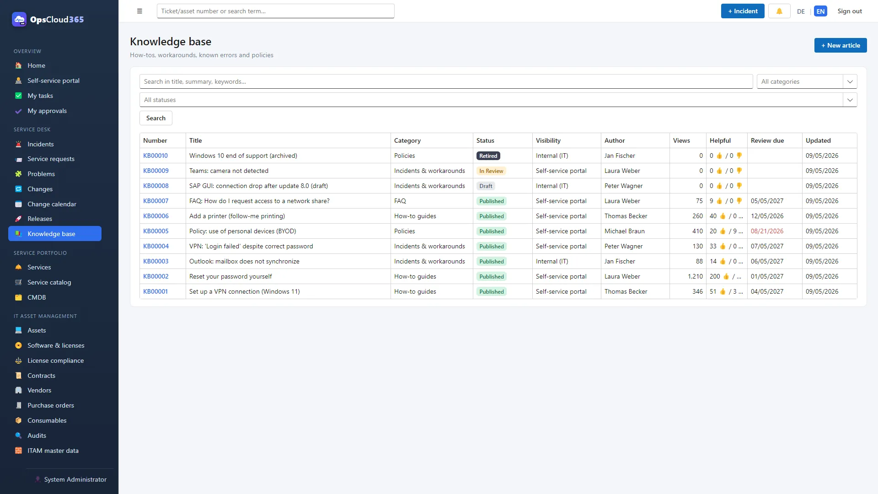Click the Self-service portal icon

[x=18, y=81]
